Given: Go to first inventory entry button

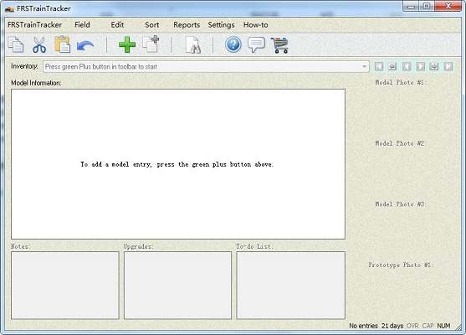Looking at the screenshot, I should point(379,66).
